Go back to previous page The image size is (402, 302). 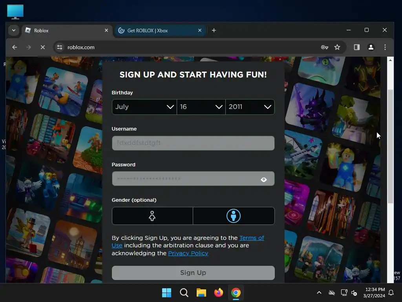(x=15, y=47)
